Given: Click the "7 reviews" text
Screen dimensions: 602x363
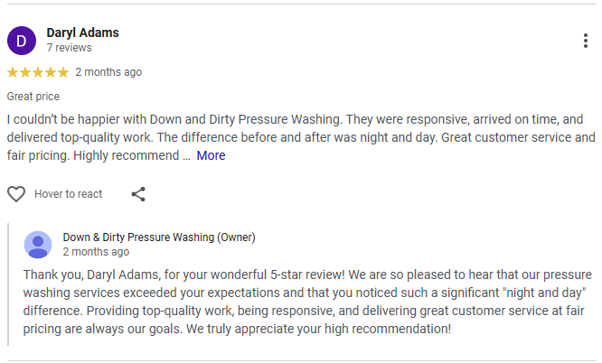Looking at the screenshot, I should pos(69,48).
